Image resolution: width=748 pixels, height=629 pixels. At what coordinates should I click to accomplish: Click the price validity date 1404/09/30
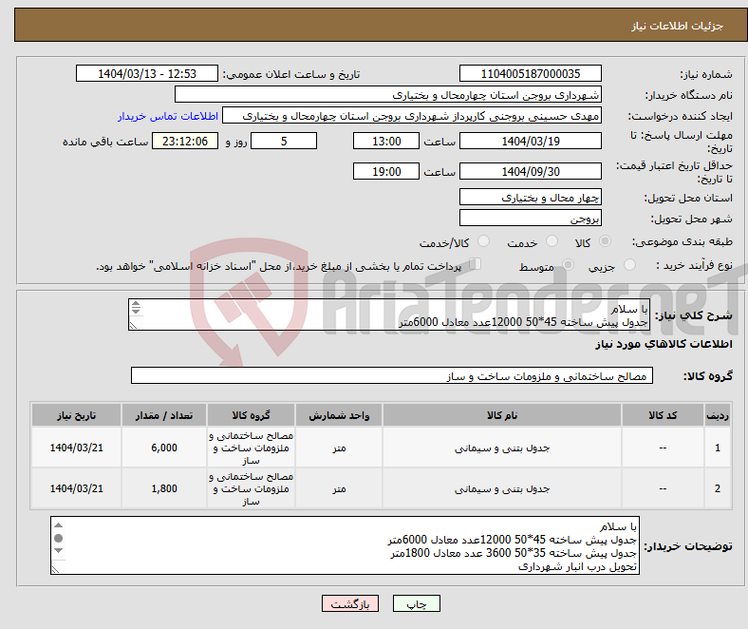(x=531, y=171)
